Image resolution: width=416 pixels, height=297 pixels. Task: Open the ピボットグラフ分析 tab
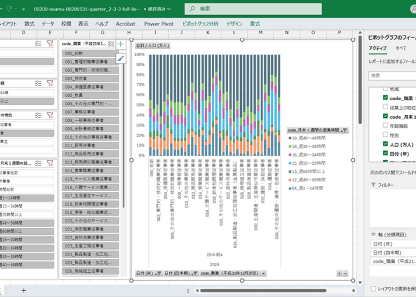200,24
